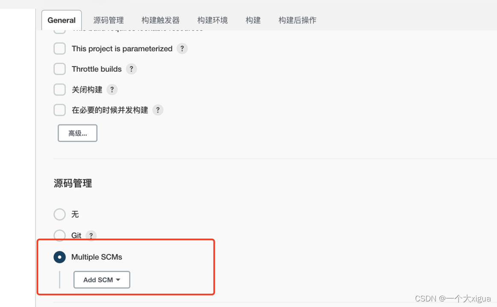Open the 构建触发器 tab
This screenshot has height=307, width=497.
point(160,20)
